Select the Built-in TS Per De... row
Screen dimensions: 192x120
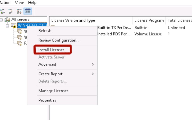pyautogui.click(x=114, y=28)
